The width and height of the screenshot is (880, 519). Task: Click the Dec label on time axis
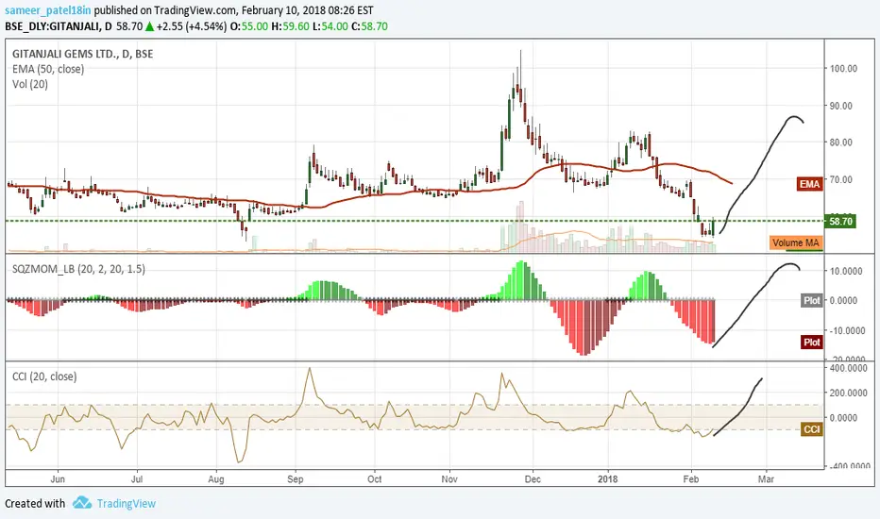coord(533,479)
